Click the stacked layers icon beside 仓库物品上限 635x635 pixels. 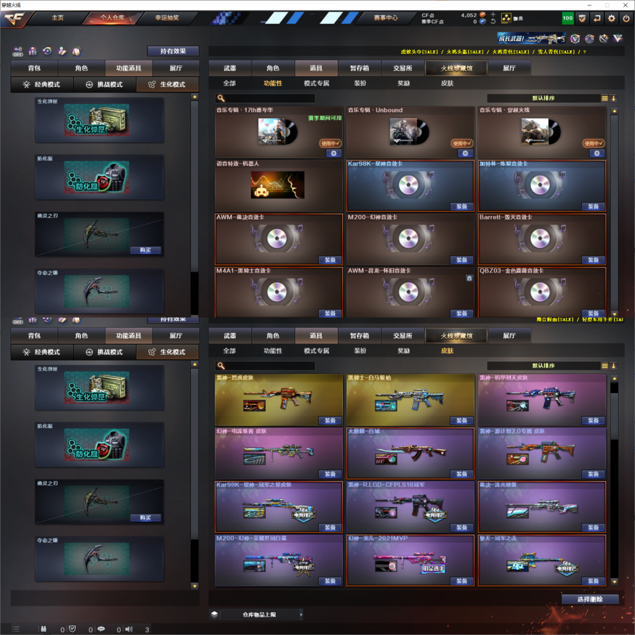click(x=215, y=614)
